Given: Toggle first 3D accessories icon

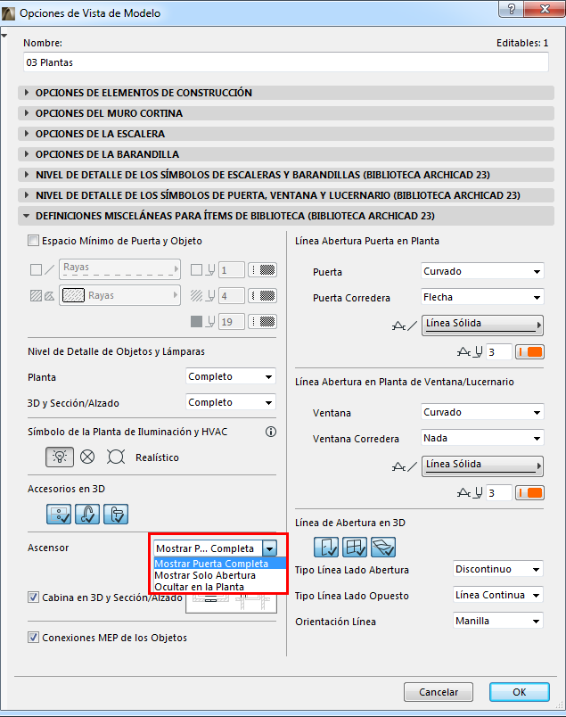Looking at the screenshot, I should [x=59, y=514].
